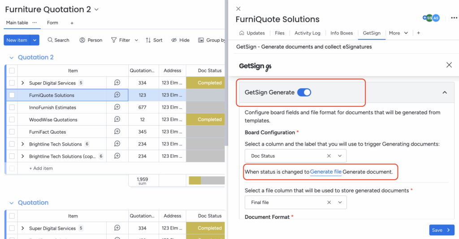Screen dimensions: 459x239
Task: Open the three-dots item options menu
Action: [x=454, y=18]
